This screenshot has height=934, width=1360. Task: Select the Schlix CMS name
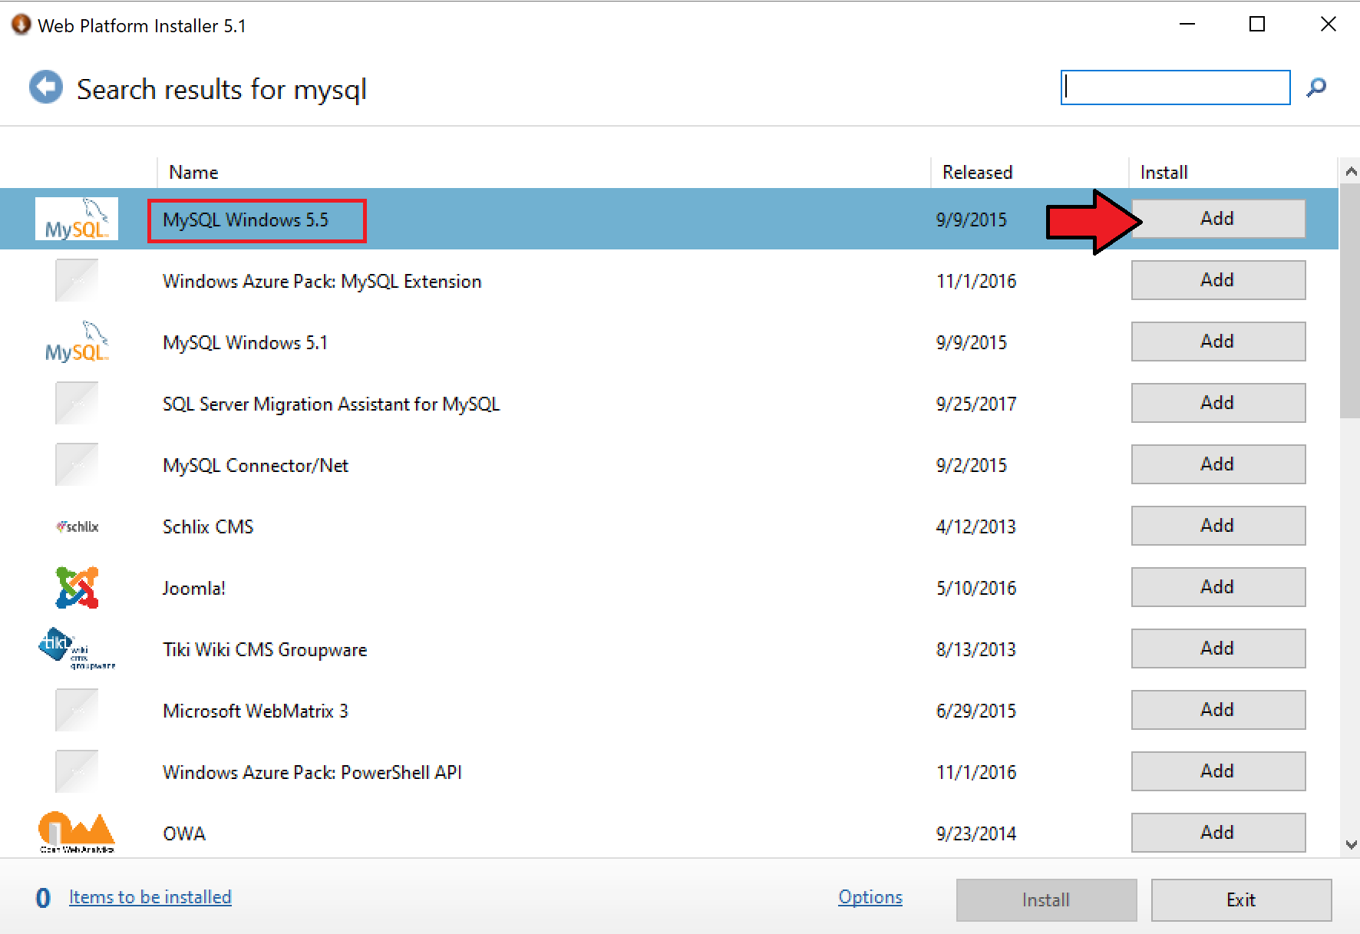pos(208,527)
